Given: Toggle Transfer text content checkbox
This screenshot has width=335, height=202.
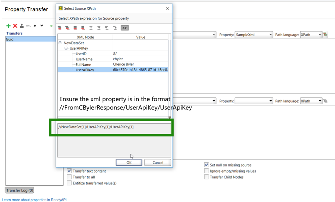Looking at the screenshot, I should point(69,171).
